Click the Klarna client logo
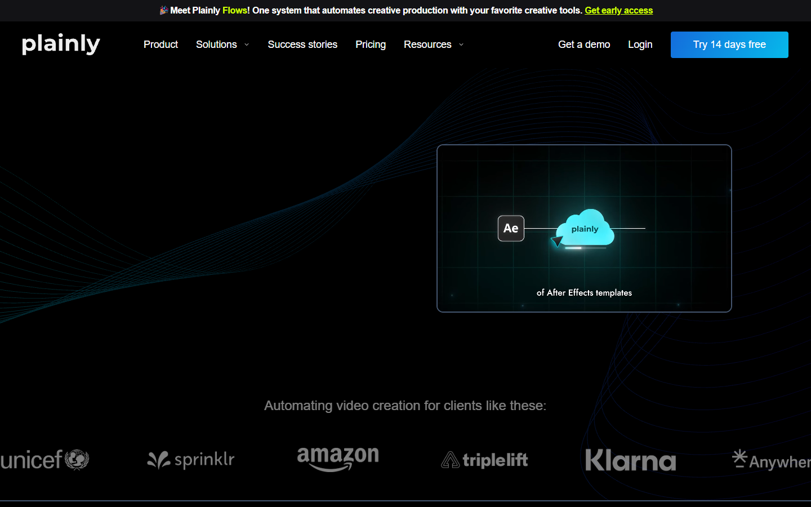This screenshot has width=811, height=507. tap(631, 460)
